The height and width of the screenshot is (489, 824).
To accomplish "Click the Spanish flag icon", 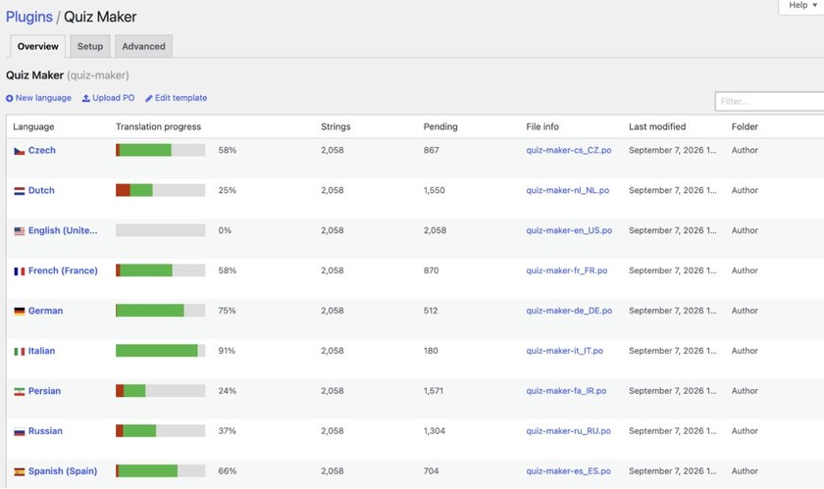I will [x=20, y=471].
